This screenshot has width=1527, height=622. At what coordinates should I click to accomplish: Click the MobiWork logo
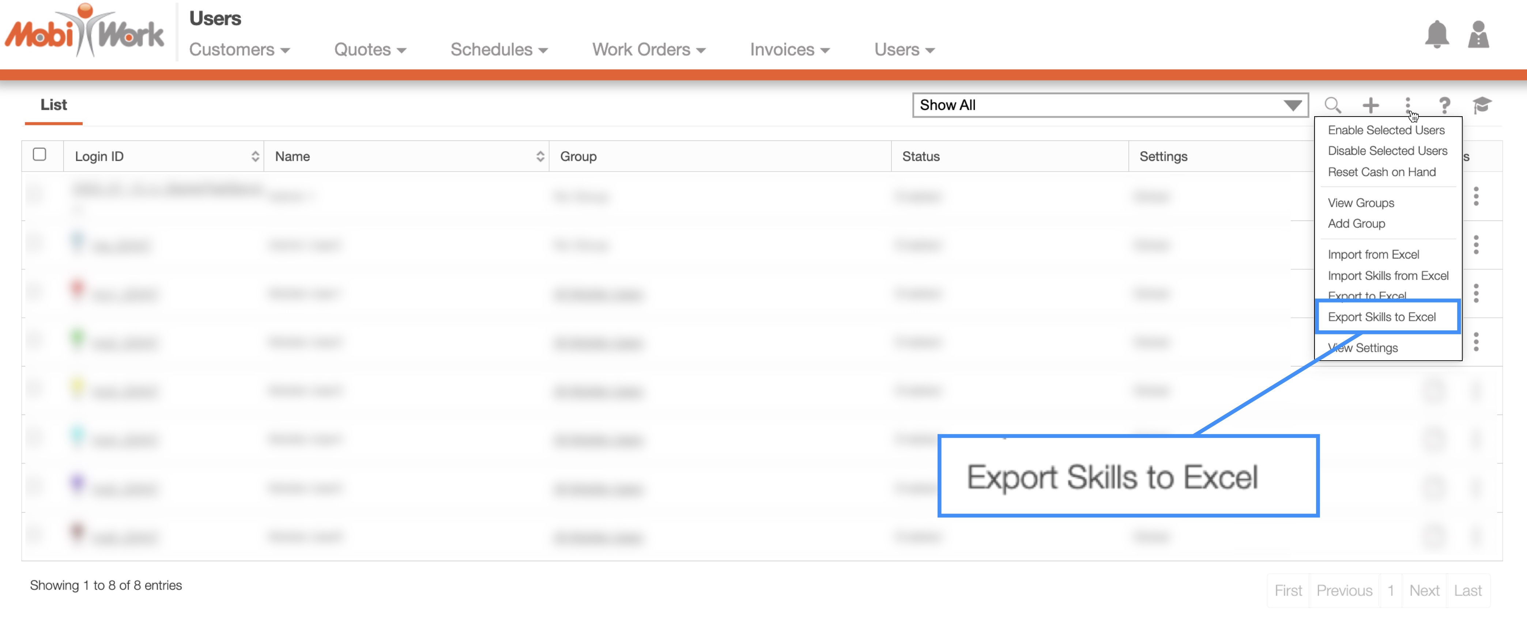85,33
